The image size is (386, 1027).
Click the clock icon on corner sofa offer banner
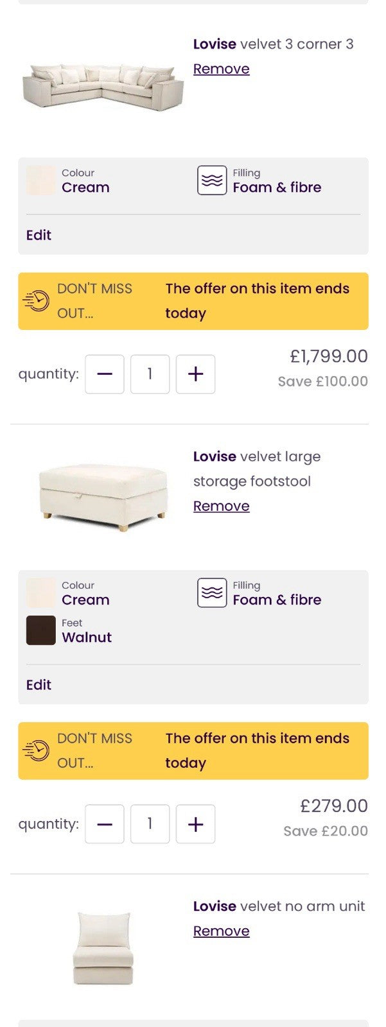click(x=36, y=301)
